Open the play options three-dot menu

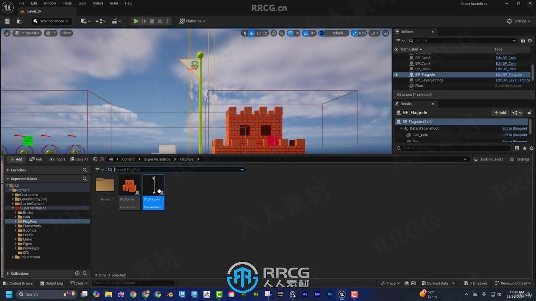(x=168, y=21)
